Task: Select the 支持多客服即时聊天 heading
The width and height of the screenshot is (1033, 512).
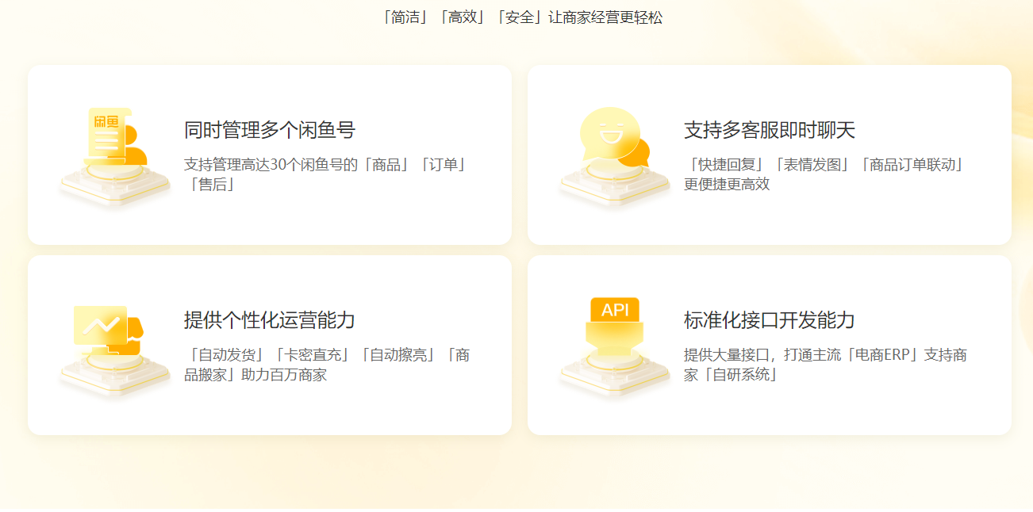Action: point(770,130)
